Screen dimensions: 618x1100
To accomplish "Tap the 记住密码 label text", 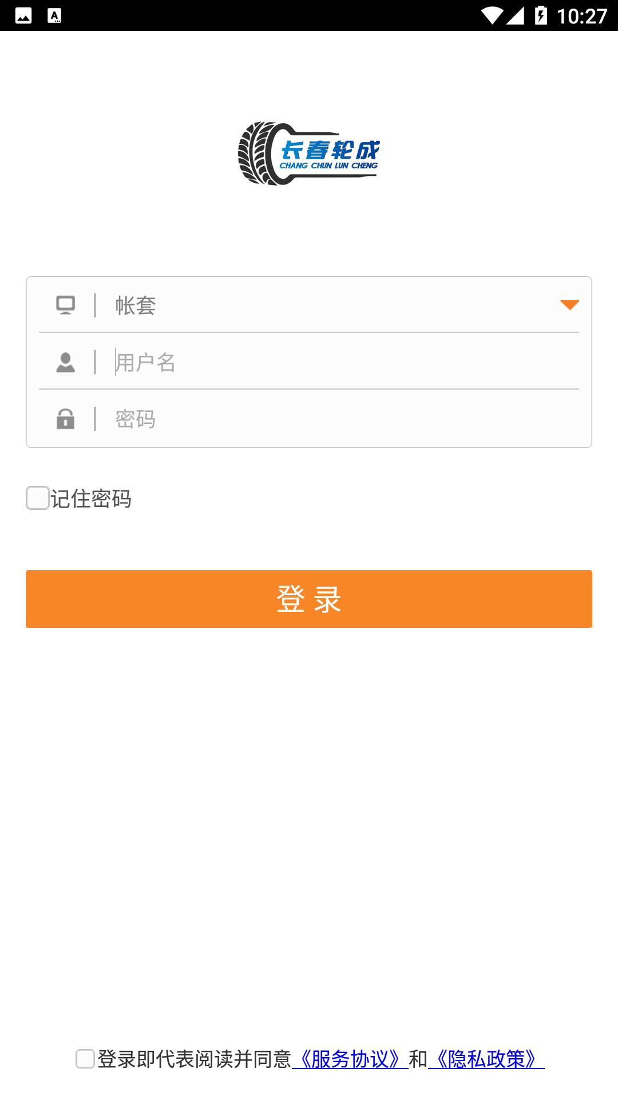I will coord(92,498).
